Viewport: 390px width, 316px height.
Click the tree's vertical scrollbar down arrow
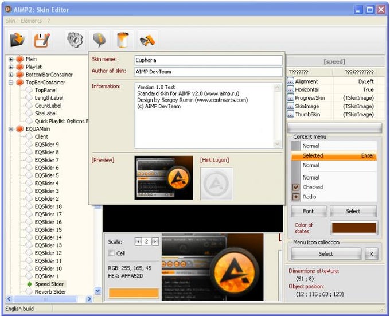click(97, 290)
